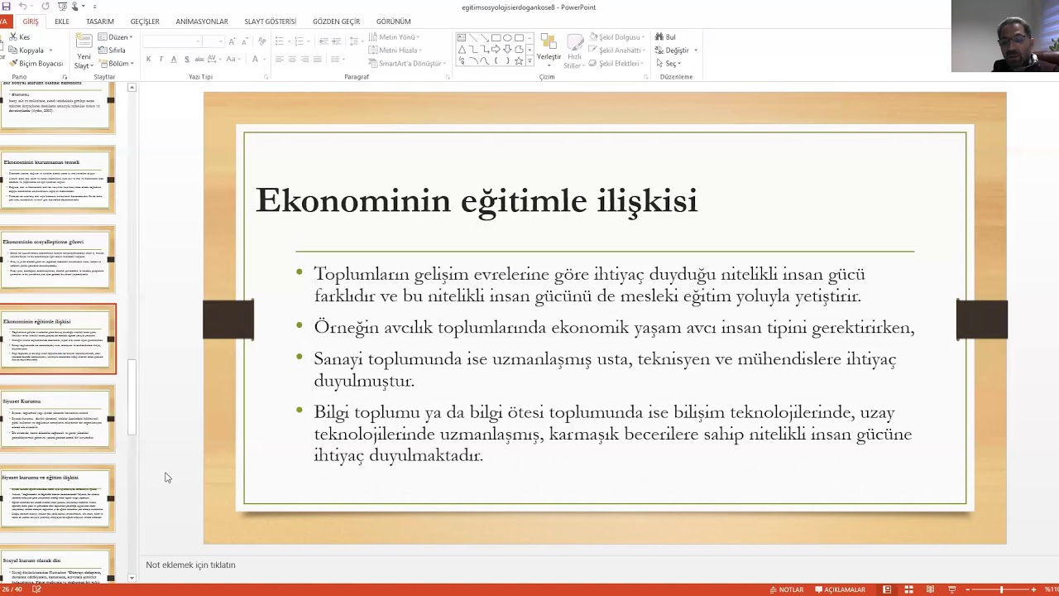Click the Save icon in quick access toolbar
The image size is (1059, 596).
click(6, 7)
